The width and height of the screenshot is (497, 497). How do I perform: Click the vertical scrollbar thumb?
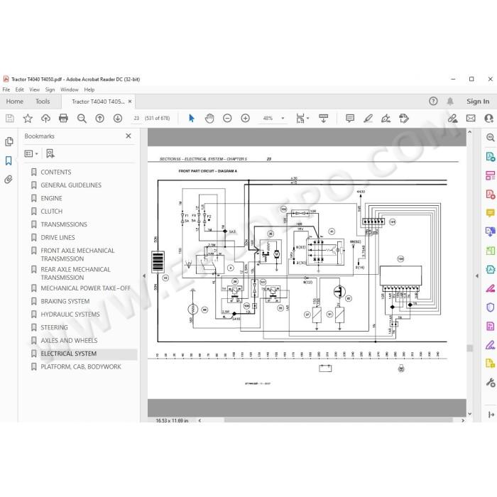[470, 348]
